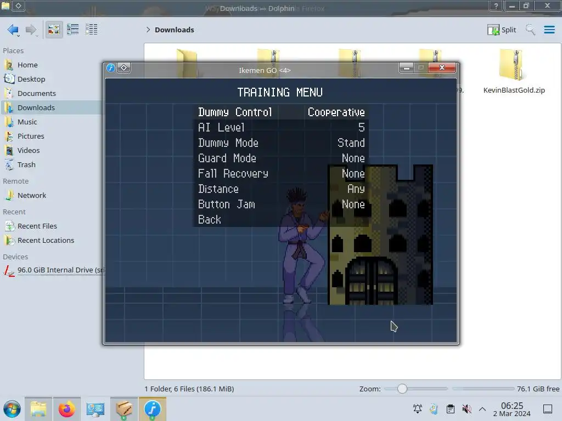Go forward in Dolphin navigation

tap(31, 30)
